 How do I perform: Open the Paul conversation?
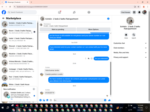pos(19,78)
